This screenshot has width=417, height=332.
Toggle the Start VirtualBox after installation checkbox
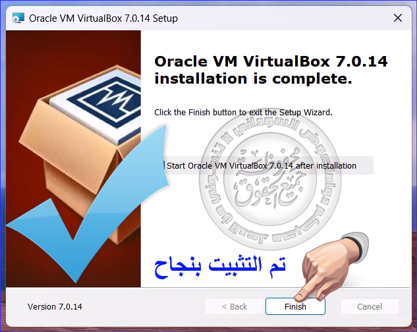pyautogui.click(x=163, y=165)
